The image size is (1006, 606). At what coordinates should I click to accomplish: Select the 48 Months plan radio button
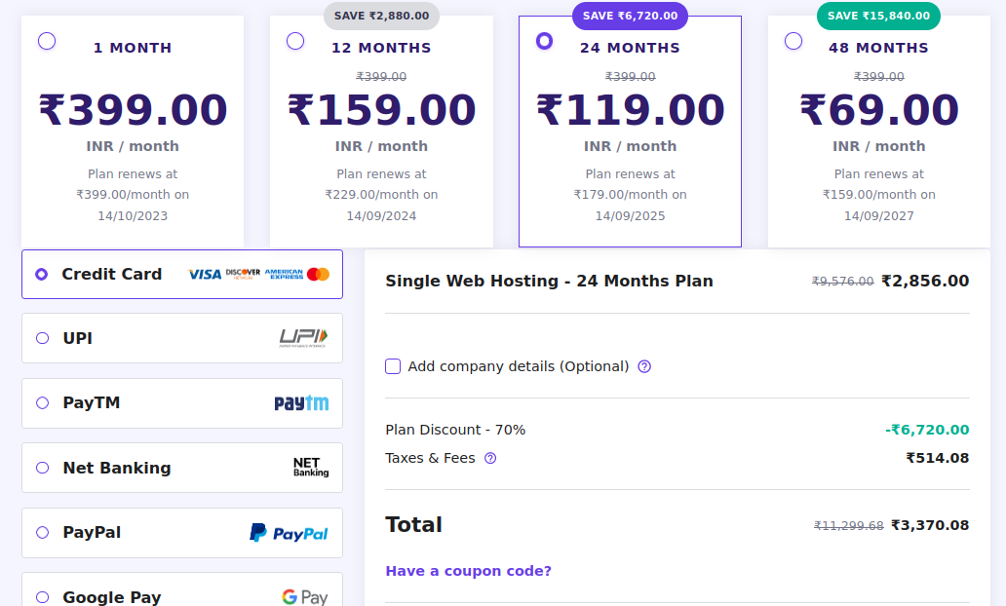(793, 41)
